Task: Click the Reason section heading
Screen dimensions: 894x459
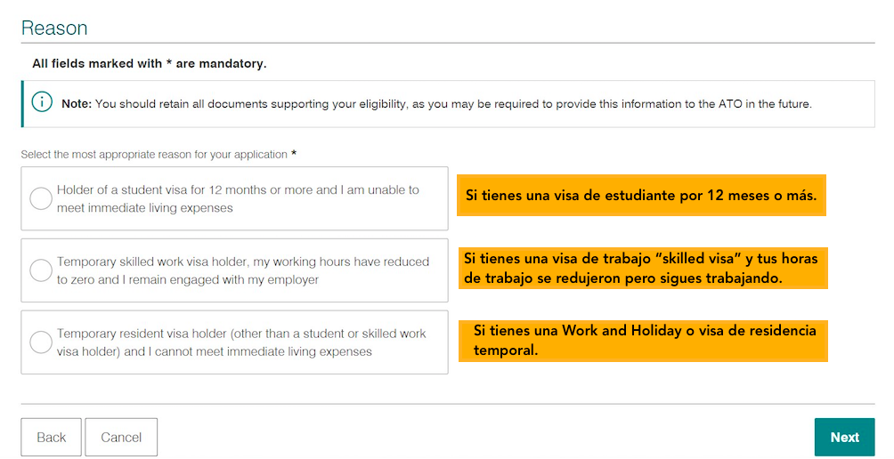Action: [x=54, y=28]
